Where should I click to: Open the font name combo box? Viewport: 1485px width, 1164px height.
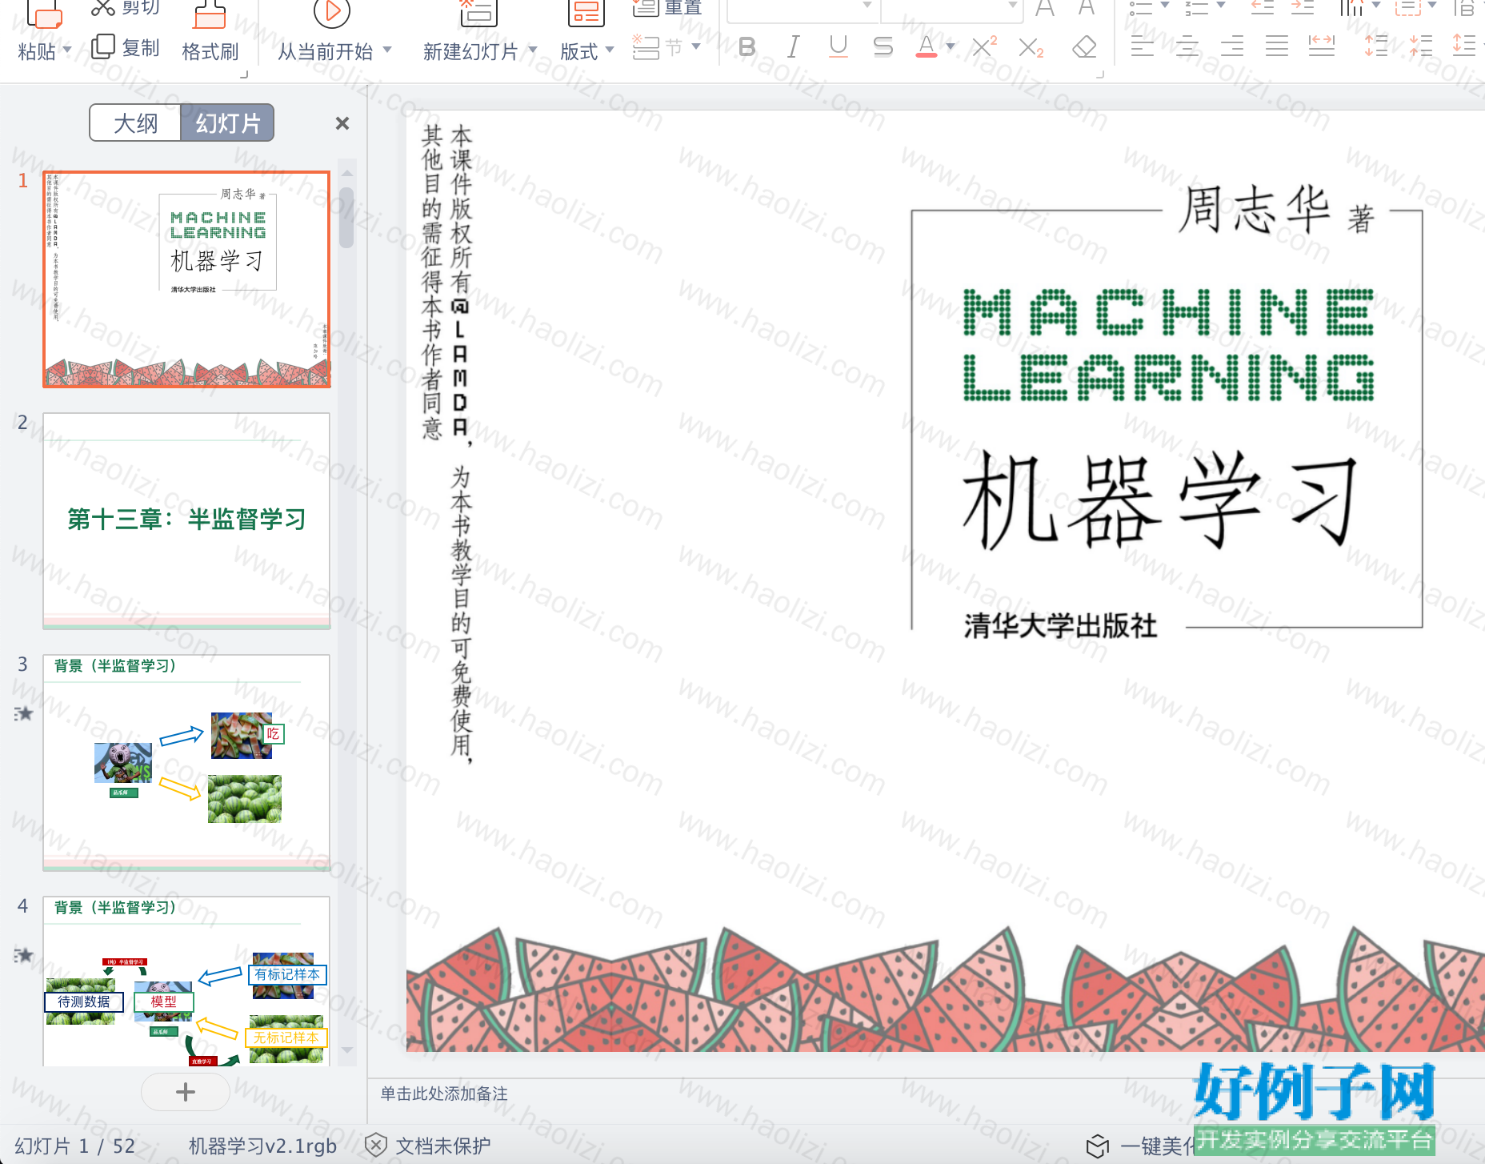[803, 10]
